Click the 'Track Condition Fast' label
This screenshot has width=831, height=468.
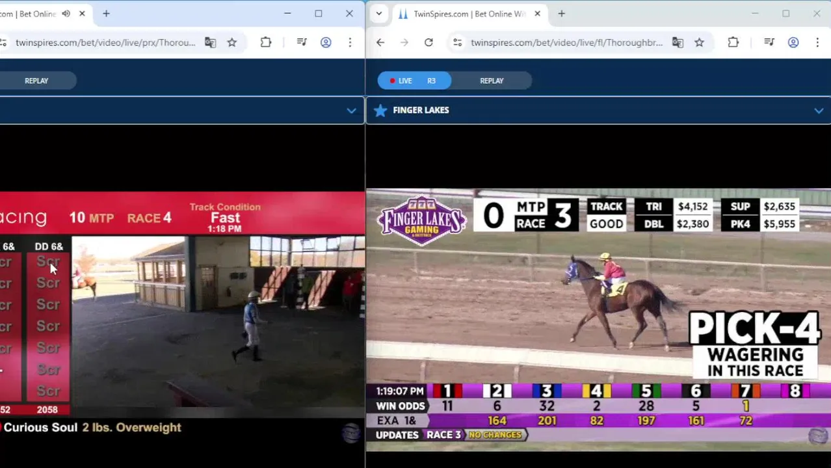tap(225, 217)
